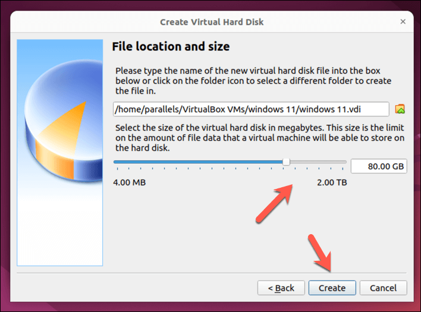421x312 pixels.
Task: Click the folder icon to choose location
Action: [x=400, y=109]
